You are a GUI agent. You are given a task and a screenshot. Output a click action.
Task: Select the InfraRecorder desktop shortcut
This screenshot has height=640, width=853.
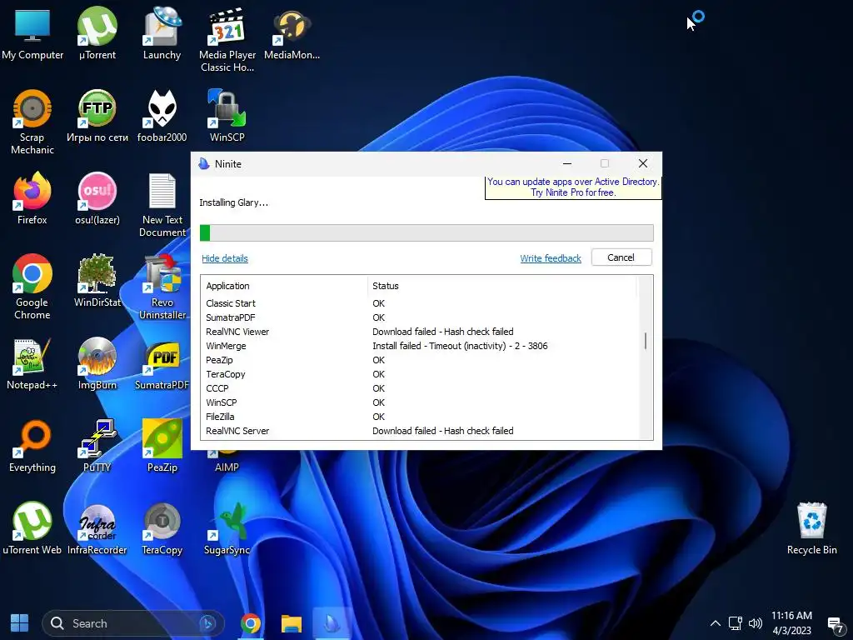point(97,529)
